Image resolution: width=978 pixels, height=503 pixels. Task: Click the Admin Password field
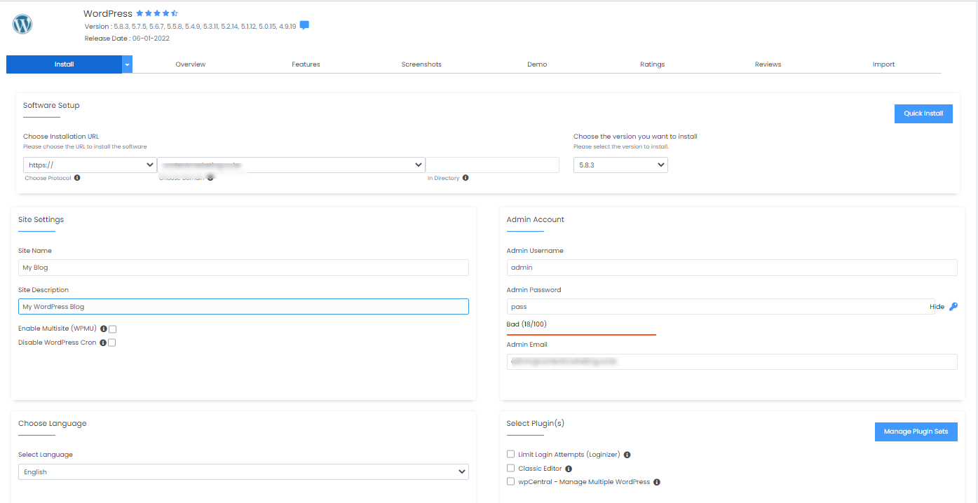[721, 307]
